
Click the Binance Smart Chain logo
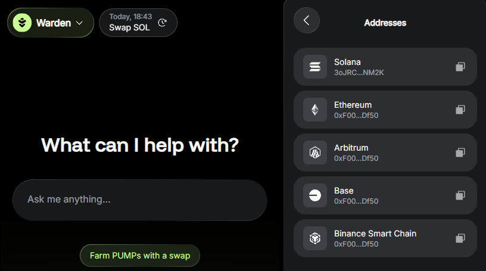point(315,238)
